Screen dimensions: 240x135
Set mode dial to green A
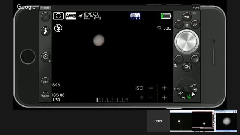[x=189, y=97]
